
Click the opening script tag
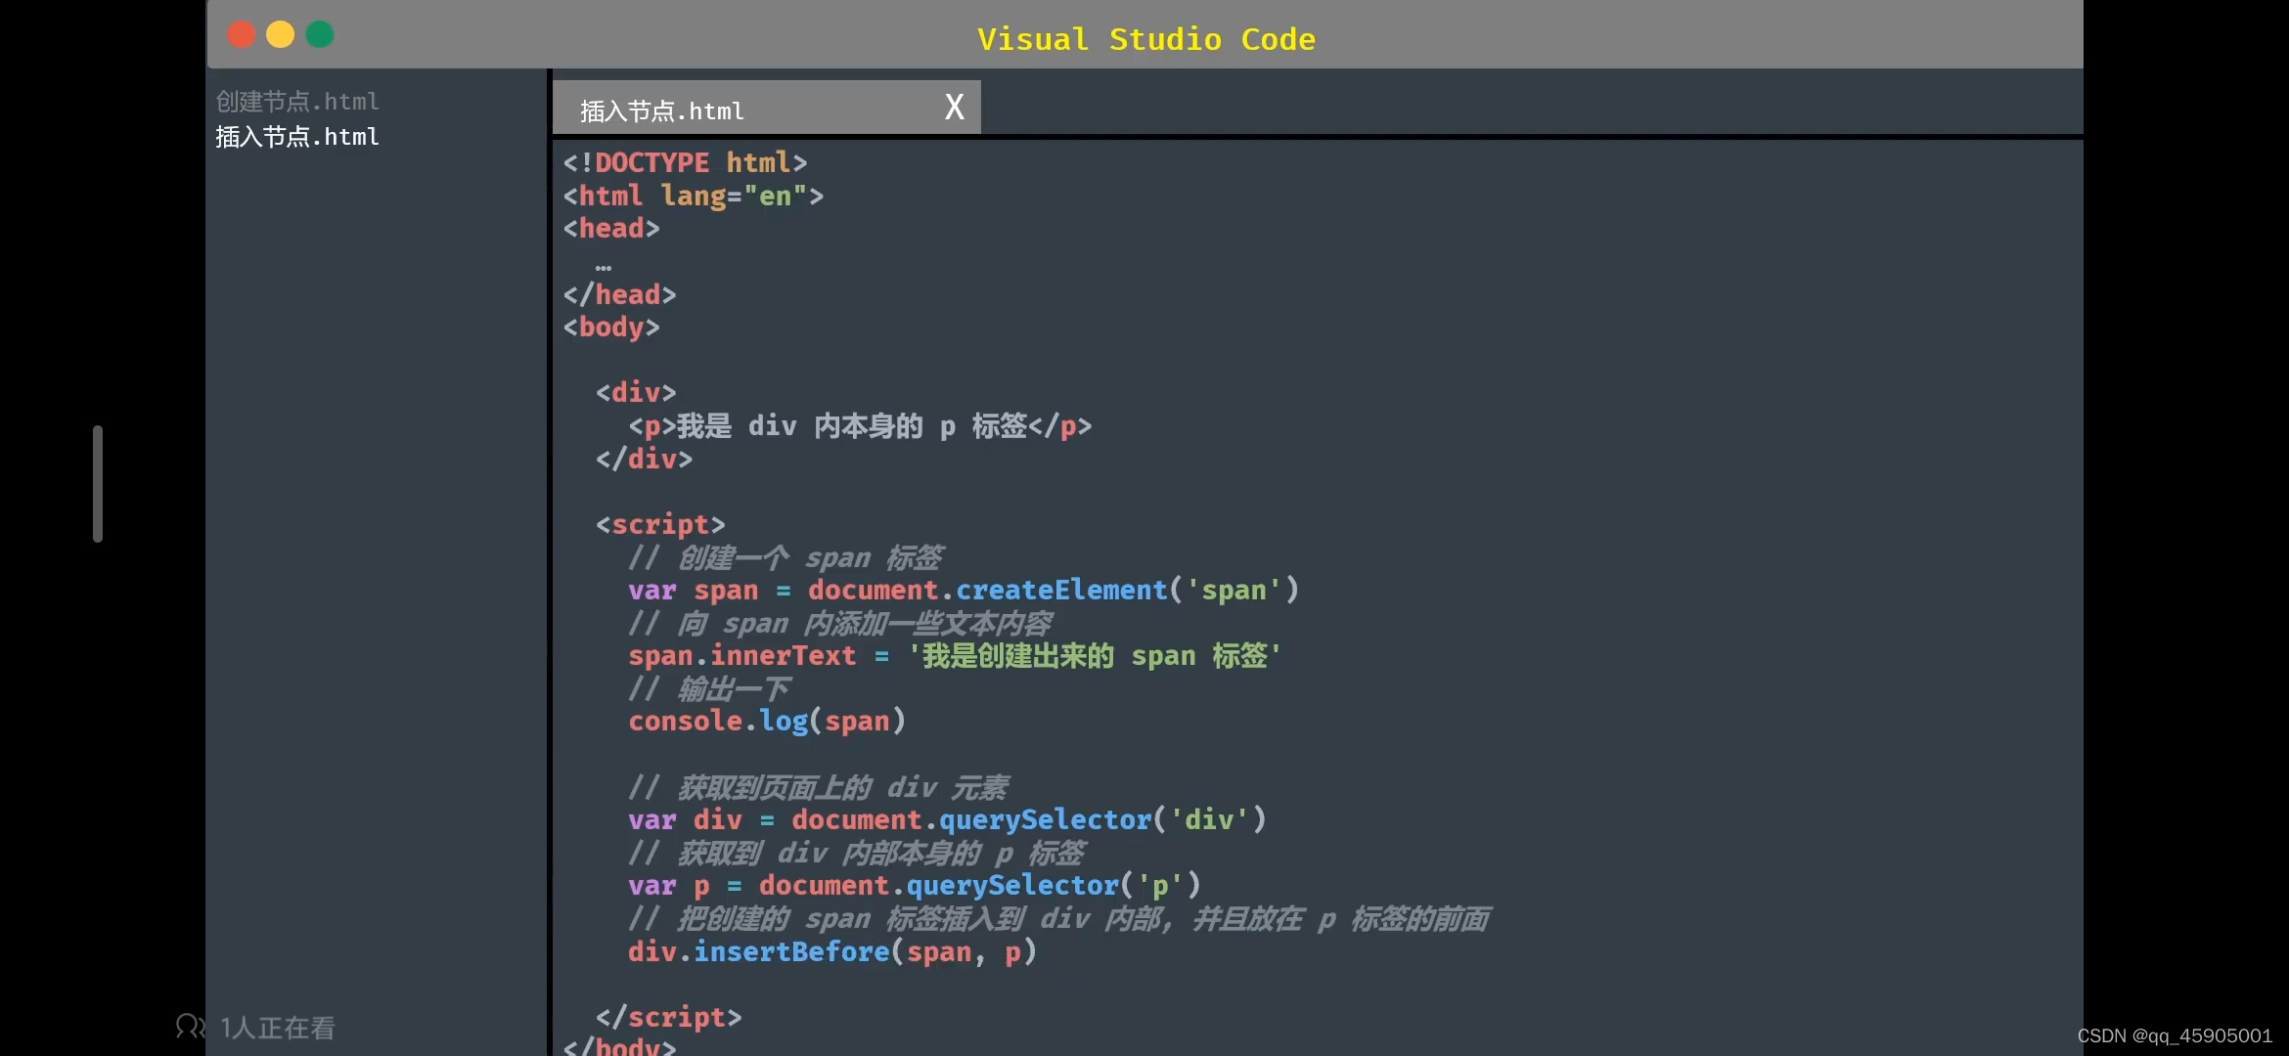(660, 525)
